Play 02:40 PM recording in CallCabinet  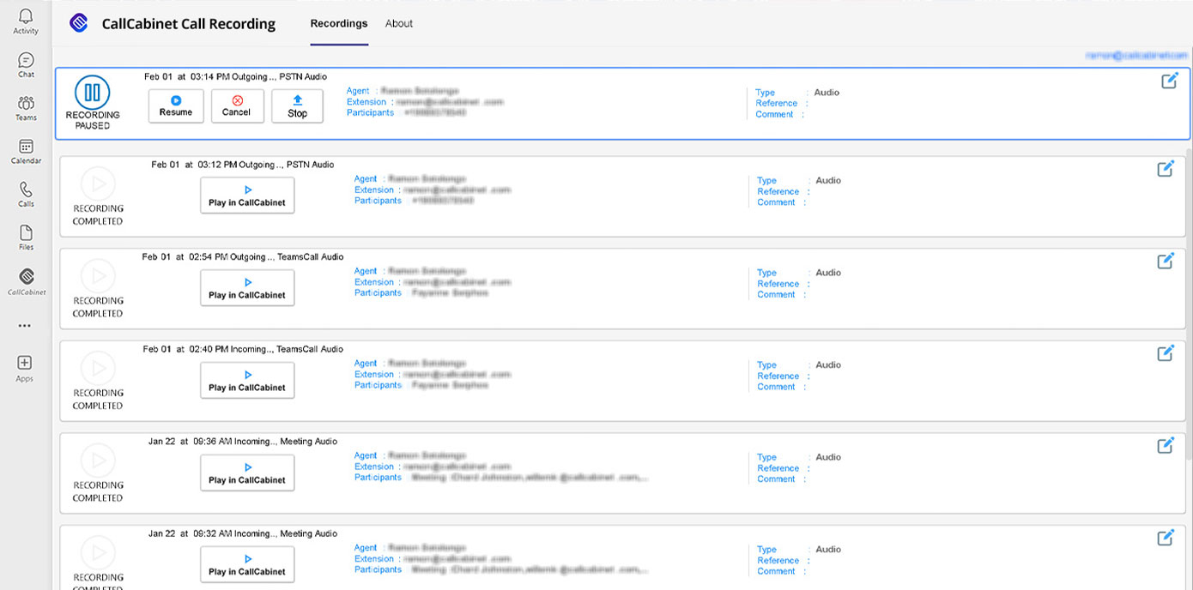247,381
